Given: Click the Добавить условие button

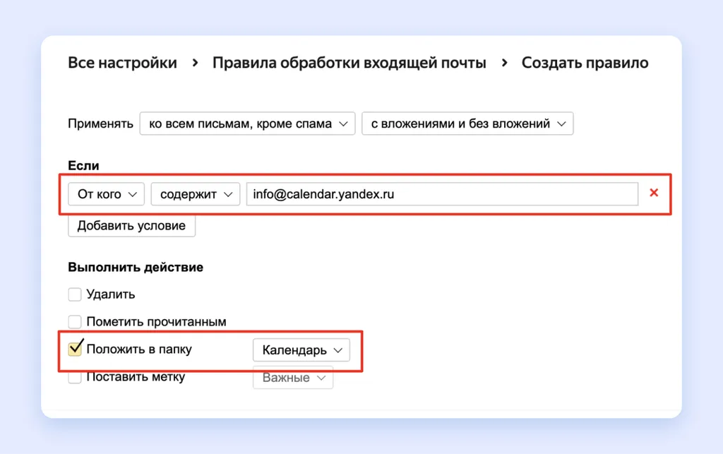Looking at the screenshot, I should pos(131,225).
